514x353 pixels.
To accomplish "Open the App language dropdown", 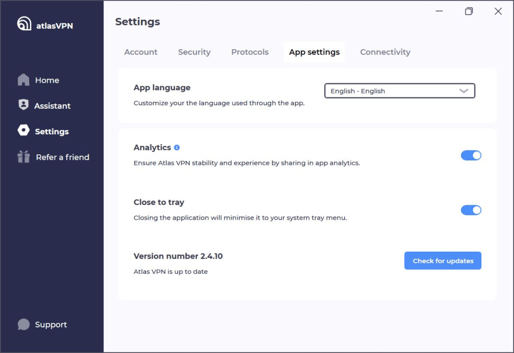I will click(400, 91).
